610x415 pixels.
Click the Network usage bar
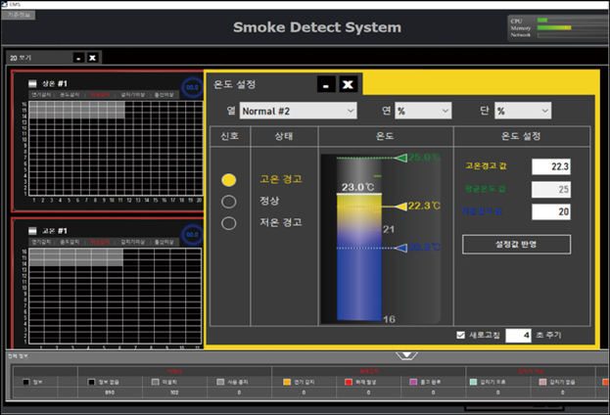[573, 35]
